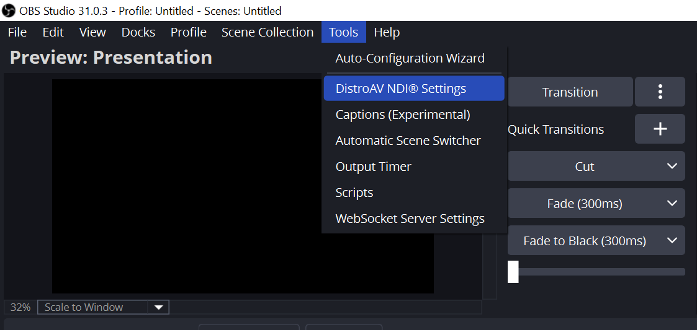Expand the Fade to Black (300ms) dropdown
Viewport: 697px width, 330px height.
[x=672, y=240]
